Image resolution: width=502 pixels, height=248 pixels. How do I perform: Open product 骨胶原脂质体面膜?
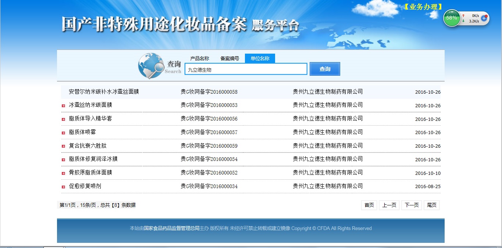(90, 172)
